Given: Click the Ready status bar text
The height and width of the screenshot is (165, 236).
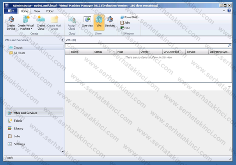Looking at the screenshot, I should (9, 158).
